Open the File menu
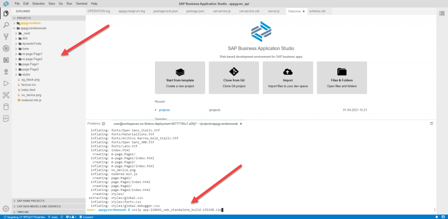 [x=17, y=4]
